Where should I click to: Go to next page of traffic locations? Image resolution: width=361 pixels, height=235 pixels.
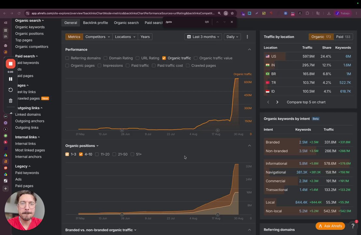coord(277,102)
